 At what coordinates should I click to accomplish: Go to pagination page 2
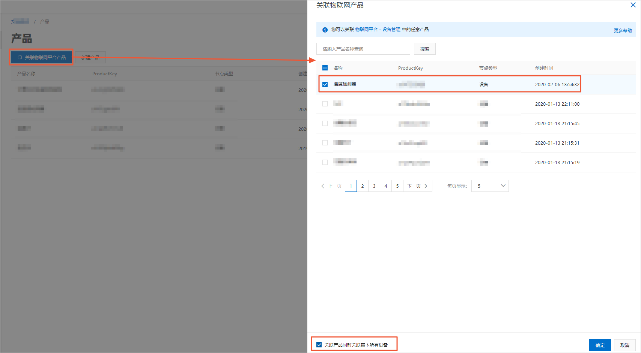point(363,186)
